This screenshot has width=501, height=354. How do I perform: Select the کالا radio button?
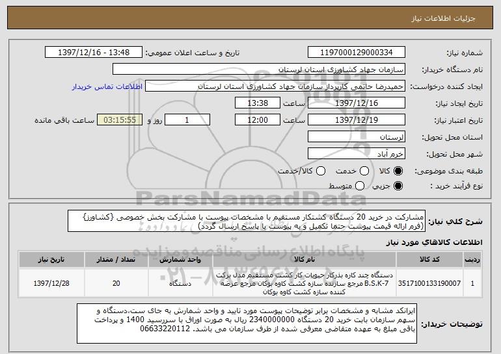click(x=398, y=171)
